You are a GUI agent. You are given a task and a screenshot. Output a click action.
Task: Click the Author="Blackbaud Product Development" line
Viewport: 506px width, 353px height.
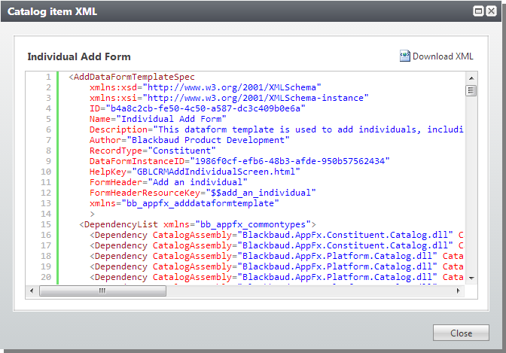190,140
